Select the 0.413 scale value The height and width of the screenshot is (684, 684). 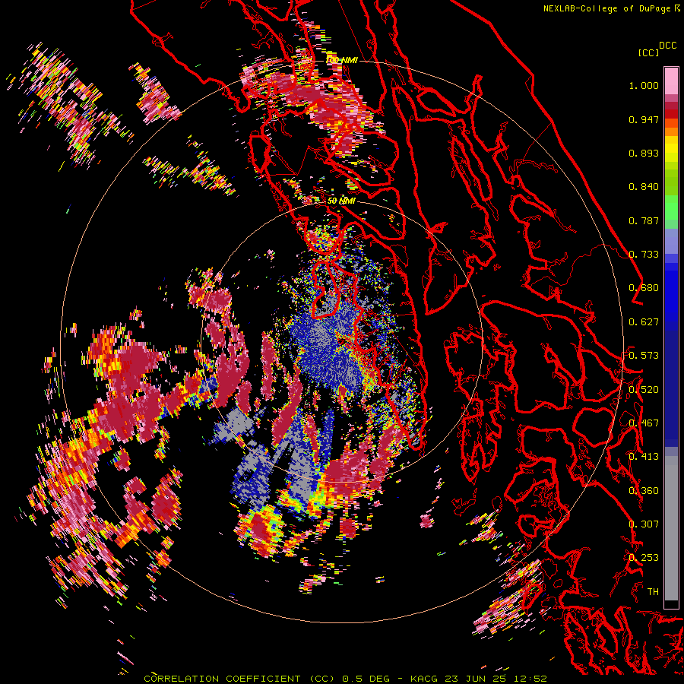coord(644,457)
